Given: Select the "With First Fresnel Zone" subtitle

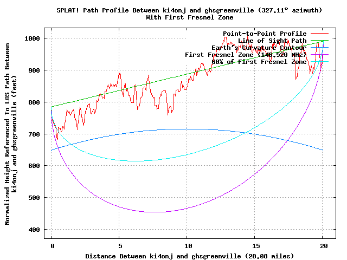Looking at the screenshot, I should pyautogui.click(x=189, y=17).
